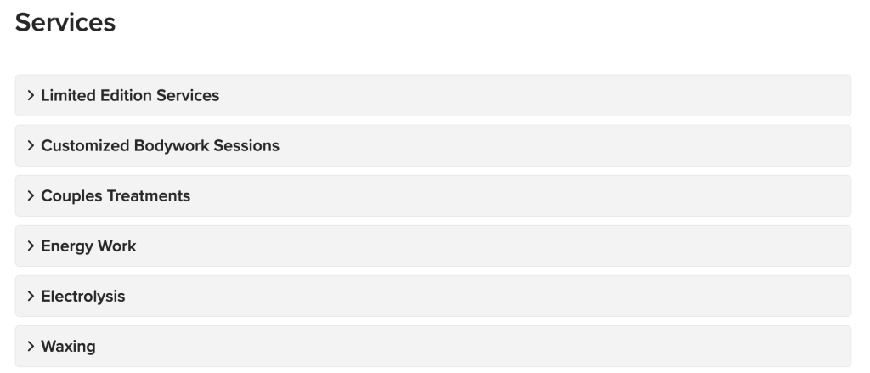
Task: Click the gray Electrolysis accordion bar
Action: pos(432,297)
